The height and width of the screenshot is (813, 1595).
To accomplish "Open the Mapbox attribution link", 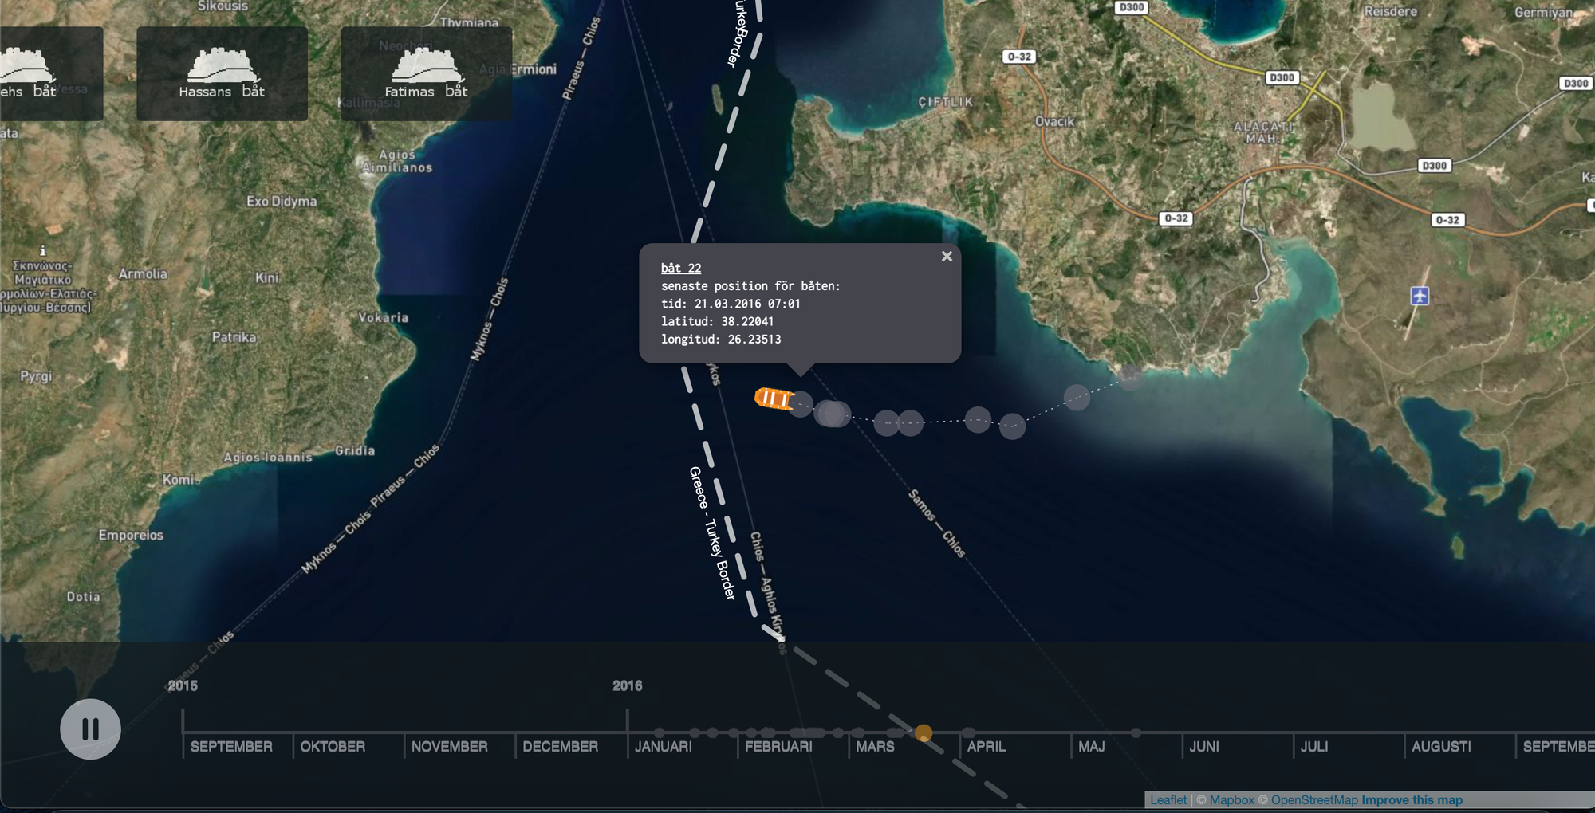I will click(1231, 800).
